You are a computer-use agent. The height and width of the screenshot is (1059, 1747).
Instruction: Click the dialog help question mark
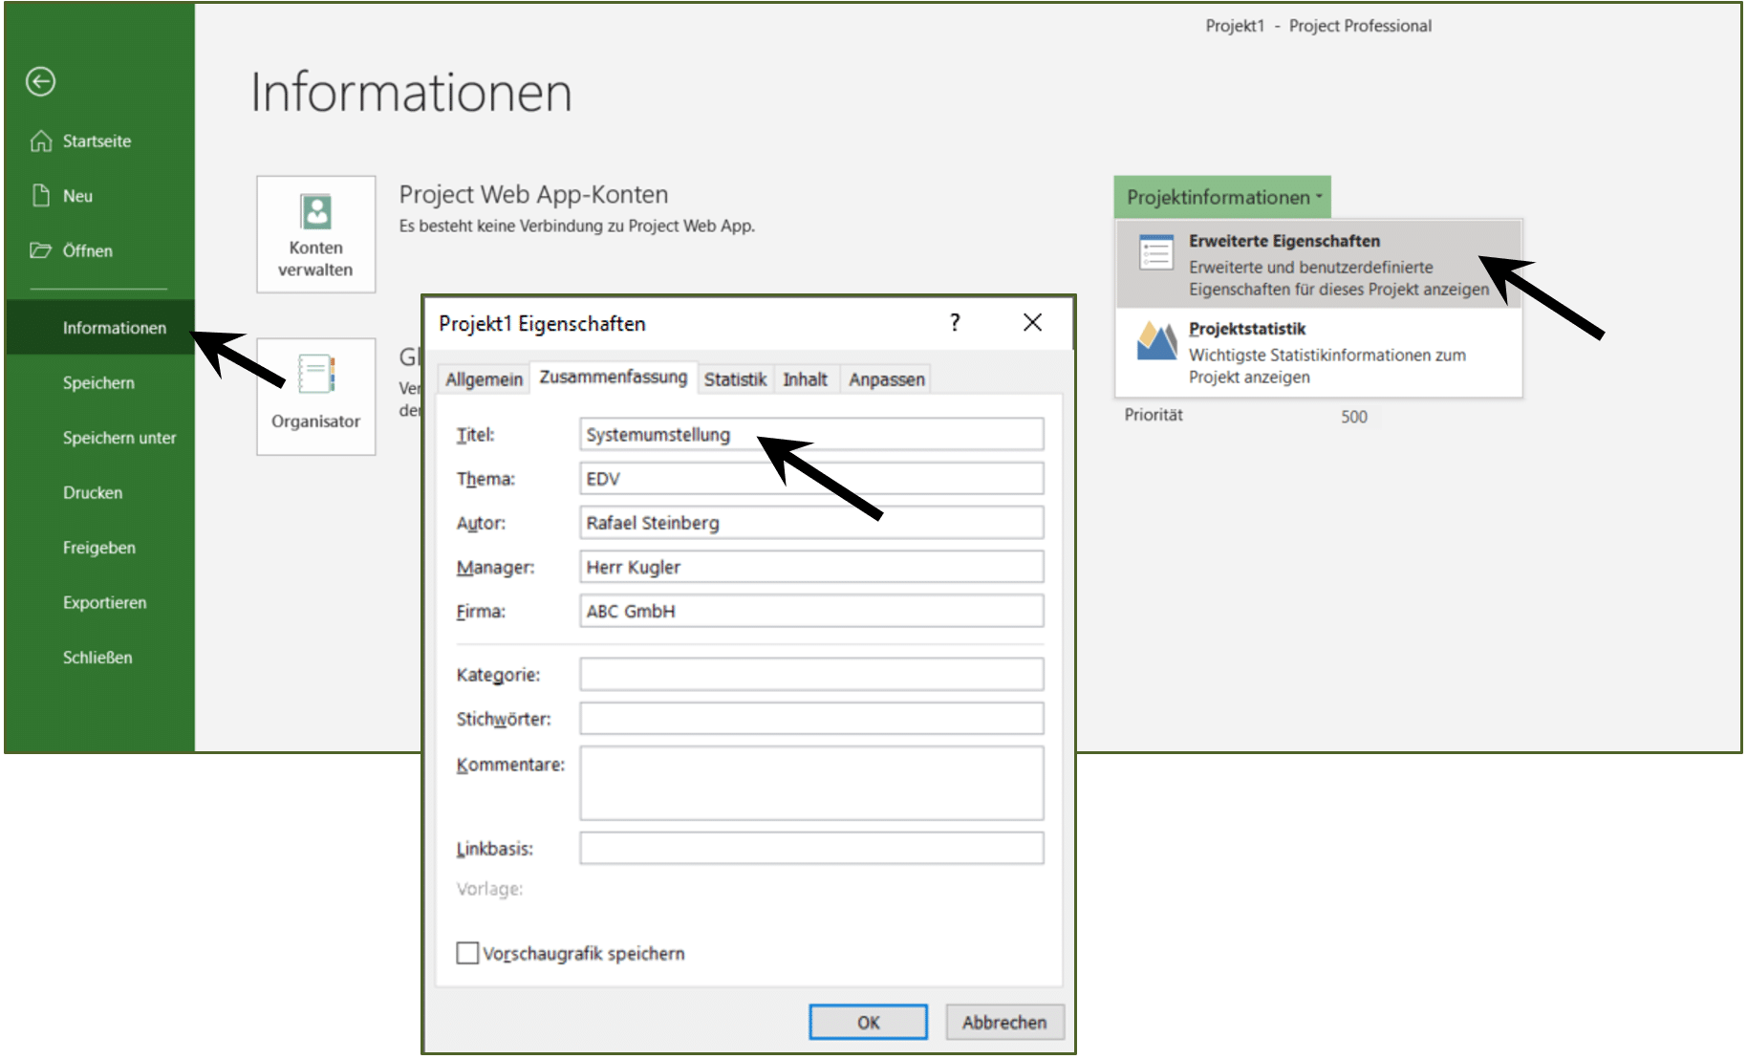(955, 323)
